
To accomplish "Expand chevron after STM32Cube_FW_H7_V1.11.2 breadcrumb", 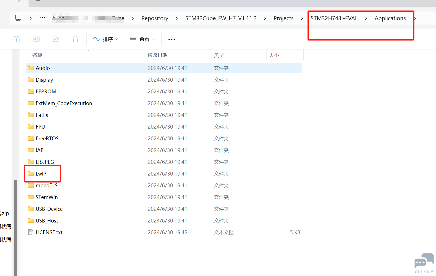I will pos(265,18).
